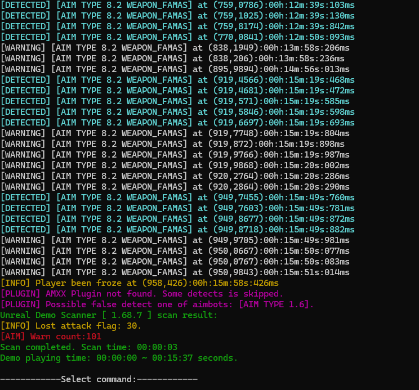Screen dimensions: 419x390
Task: Click the 'Demo playing time' line
Action: click(119, 358)
